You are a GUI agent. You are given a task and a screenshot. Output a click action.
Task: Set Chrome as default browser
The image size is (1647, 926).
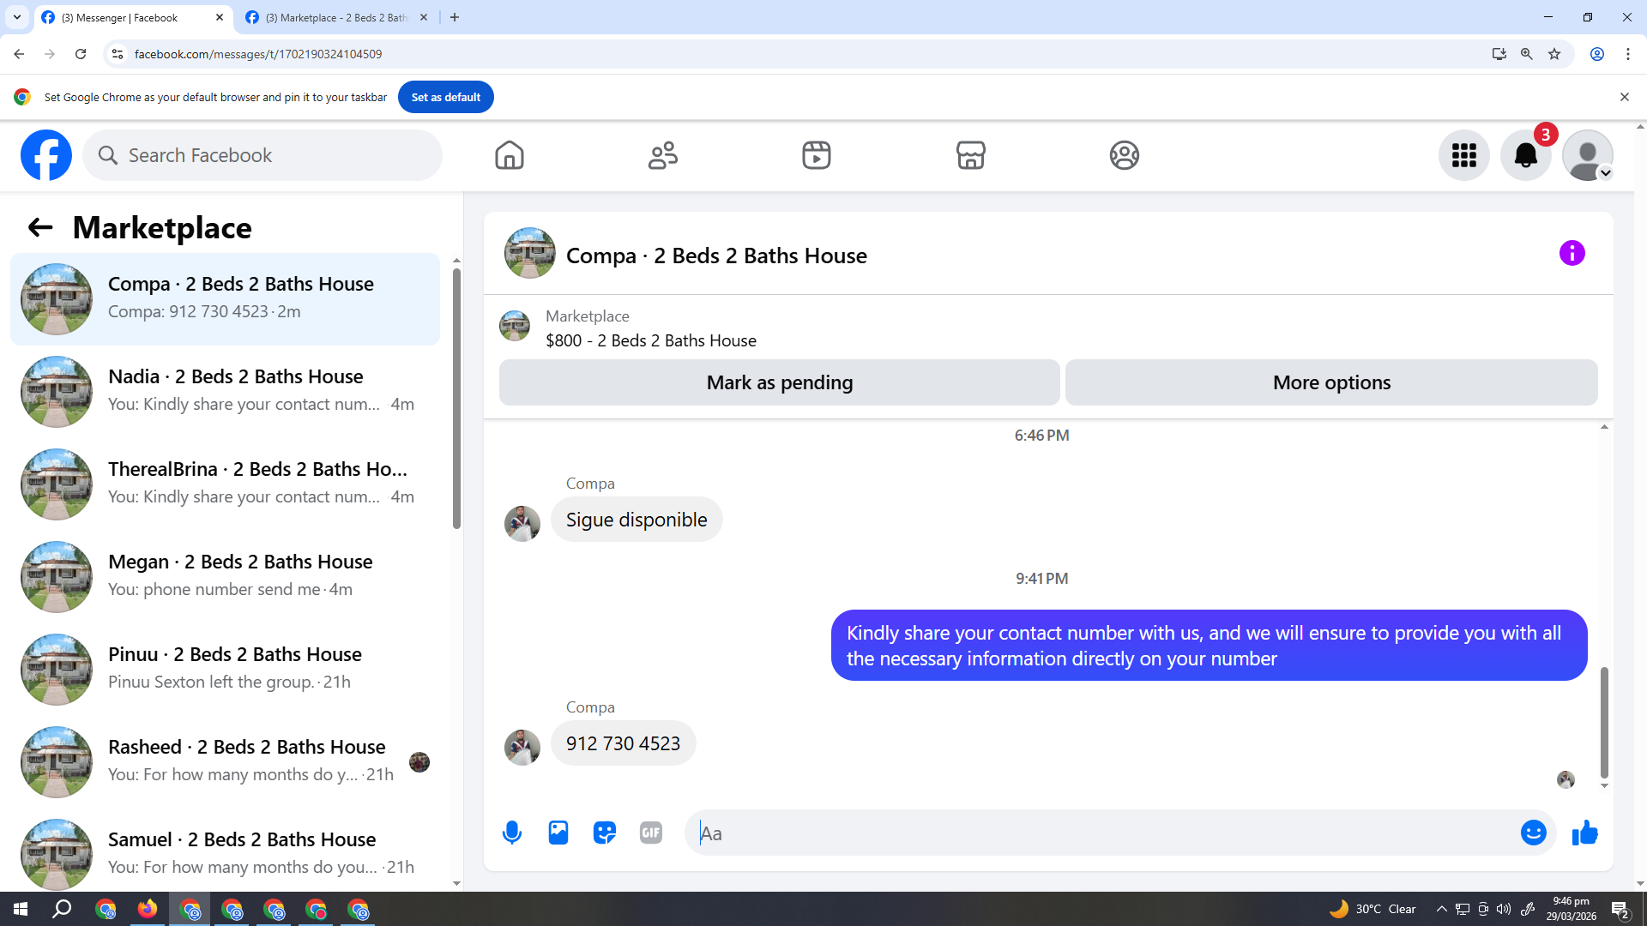pos(445,97)
